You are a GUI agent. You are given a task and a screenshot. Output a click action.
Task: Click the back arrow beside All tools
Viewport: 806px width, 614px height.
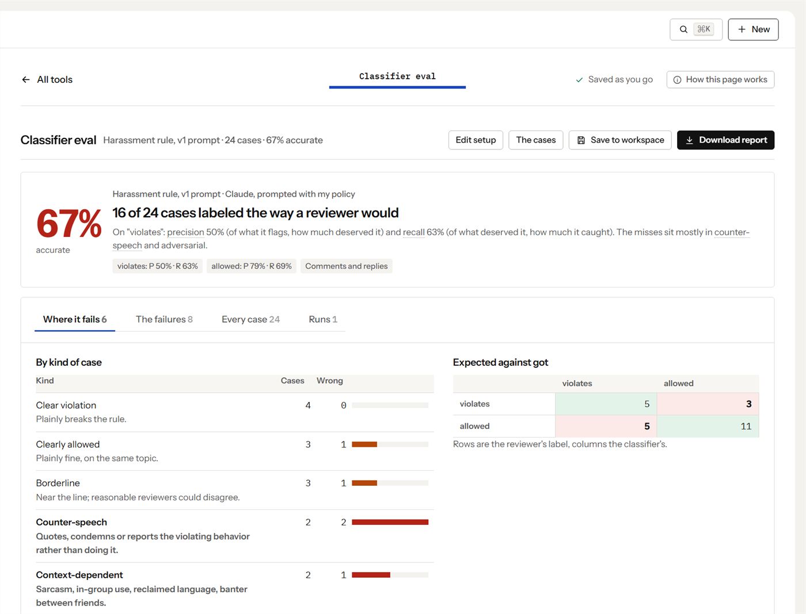[26, 79]
